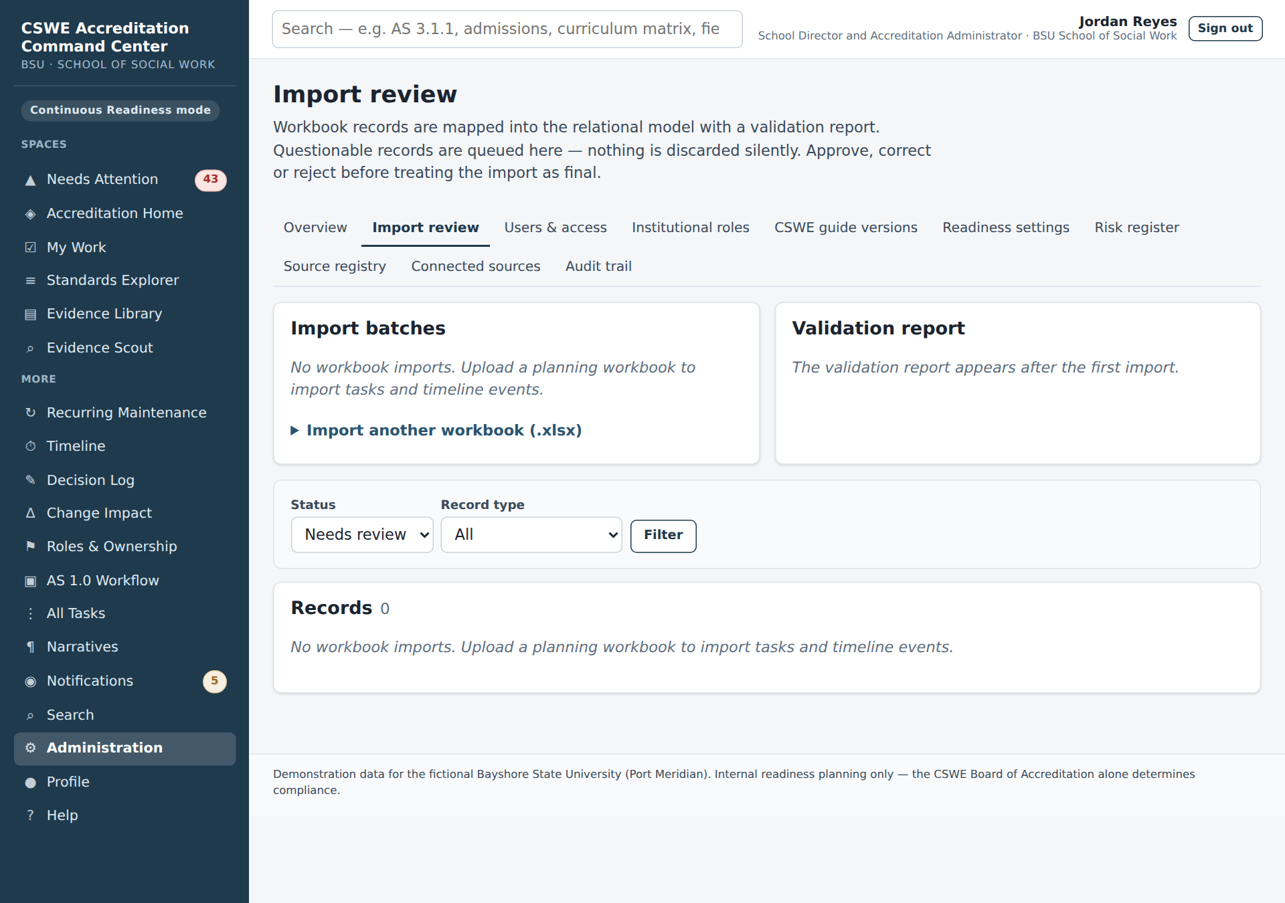The height and width of the screenshot is (903, 1285).
Task: Click the Roles & Ownership flag icon
Action: click(x=30, y=546)
